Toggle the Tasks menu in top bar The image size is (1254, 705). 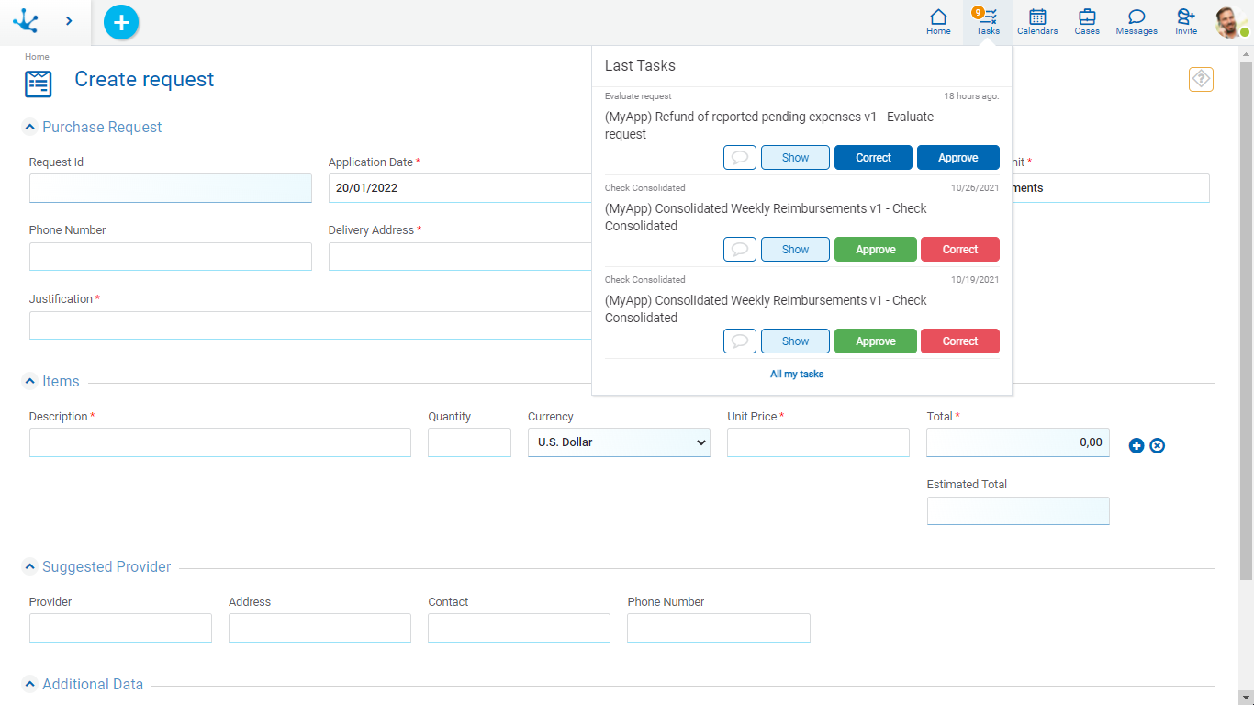click(988, 22)
